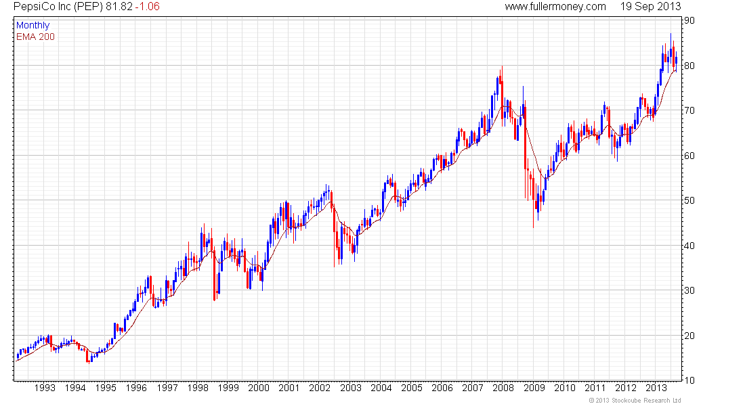The height and width of the screenshot is (406, 745).
Task: Click the 60 label on the price axis
Action: click(689, 156)
